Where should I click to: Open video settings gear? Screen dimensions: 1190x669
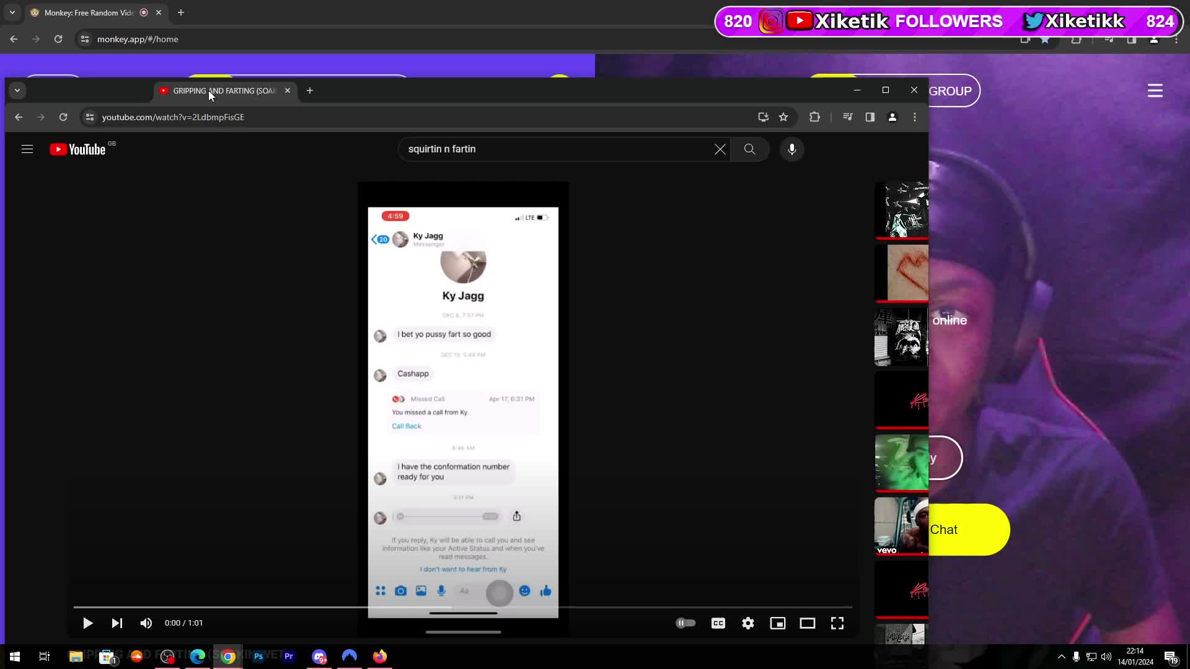click(x=748, y=623)
